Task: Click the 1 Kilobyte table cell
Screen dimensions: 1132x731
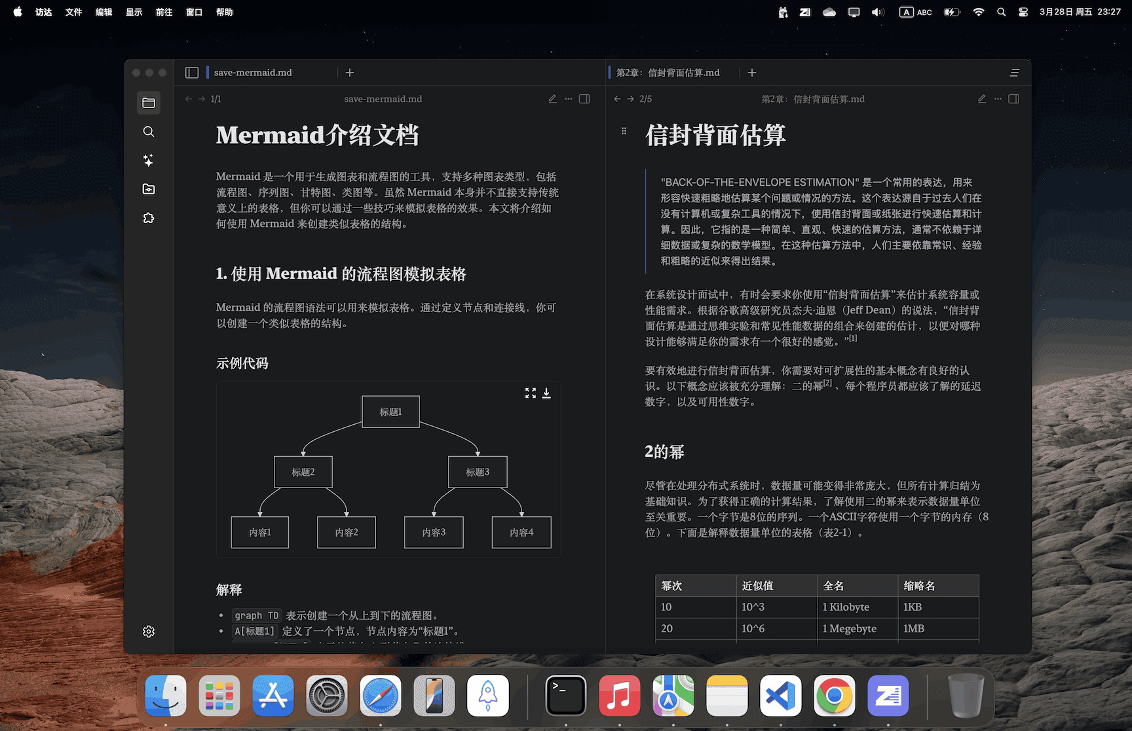Action: pyautogui.click(x=857, y=607)
